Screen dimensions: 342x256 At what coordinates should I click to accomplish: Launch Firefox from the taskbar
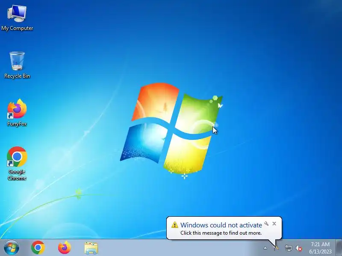(65, 248)
